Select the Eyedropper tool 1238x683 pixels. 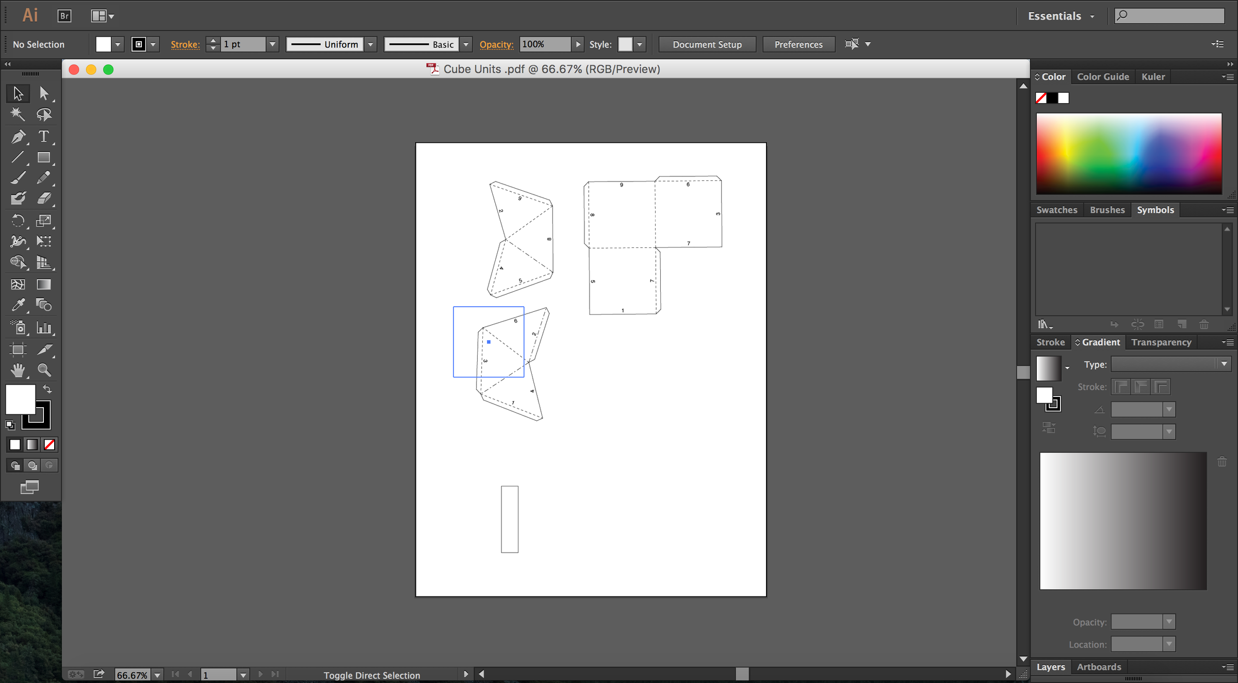coord(18,305)
